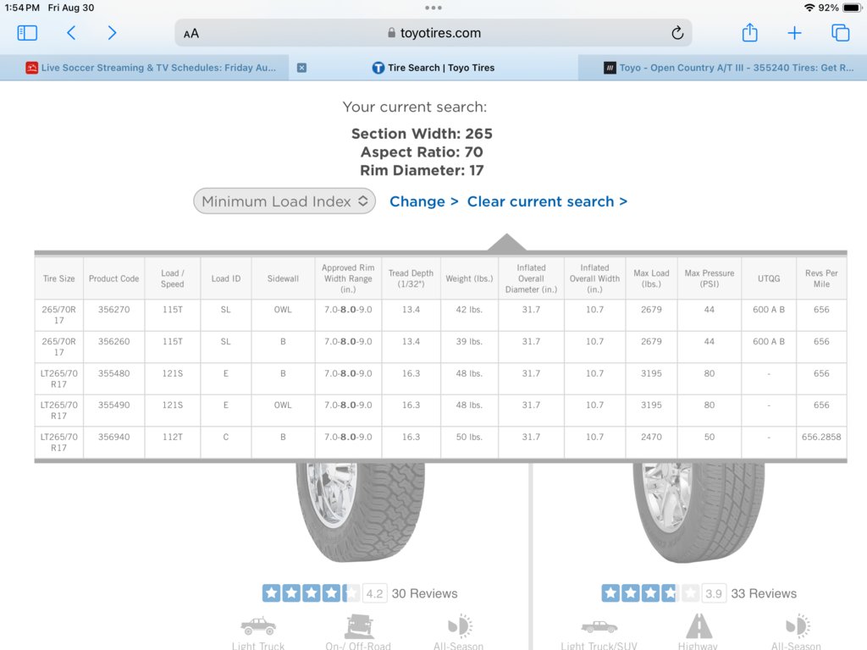Click Approved Rim Width Range header
This screenshot has height=650, width=867.
coord(348,278)
